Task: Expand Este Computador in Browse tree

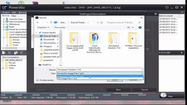Action: [4, 22]
